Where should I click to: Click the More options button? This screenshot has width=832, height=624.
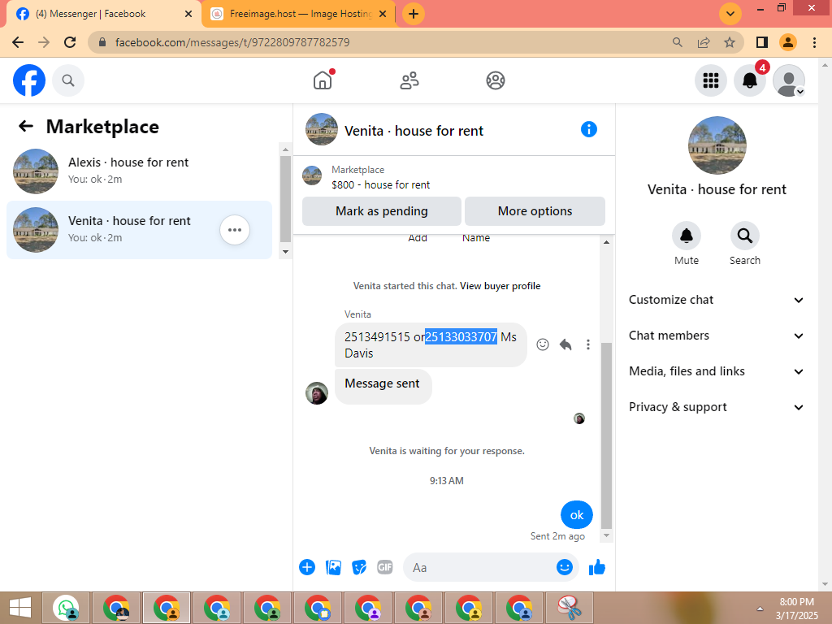pos(535,211)
